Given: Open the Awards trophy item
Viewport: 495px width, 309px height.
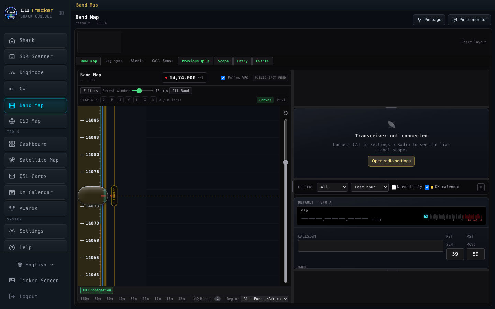Looking at the screenshot, I should [35, 208].
